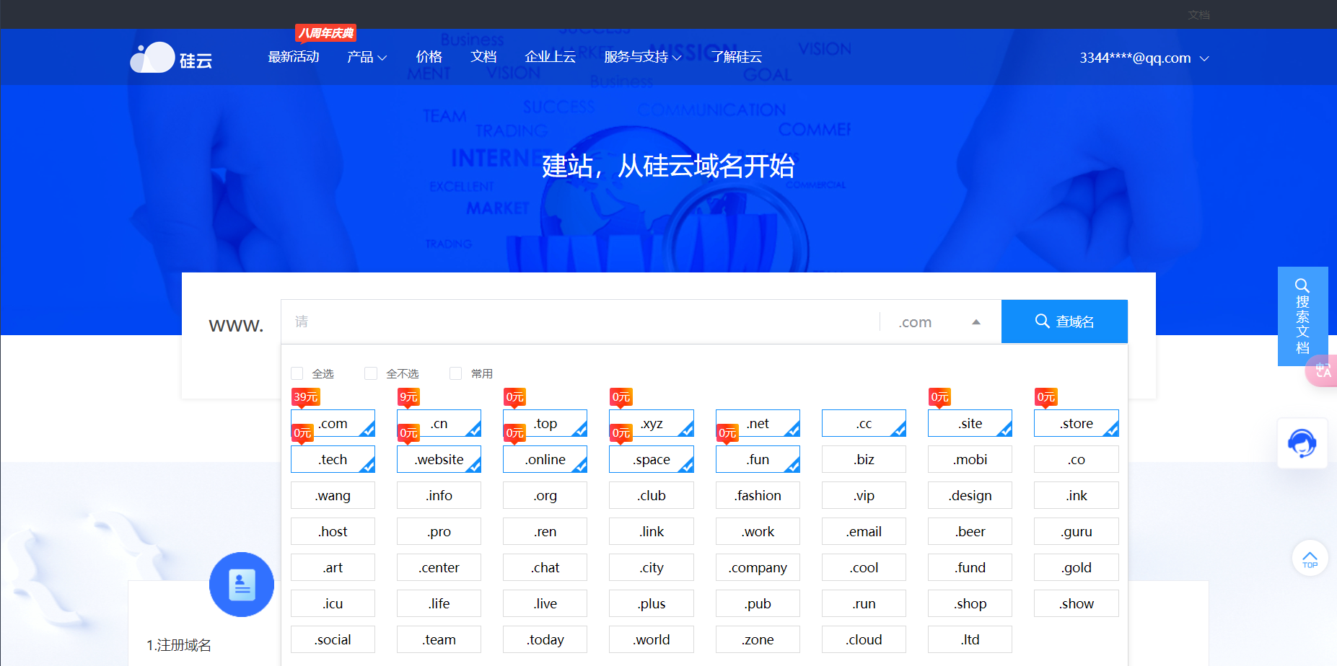Select the .biz domain suffix

pos(864,459)
